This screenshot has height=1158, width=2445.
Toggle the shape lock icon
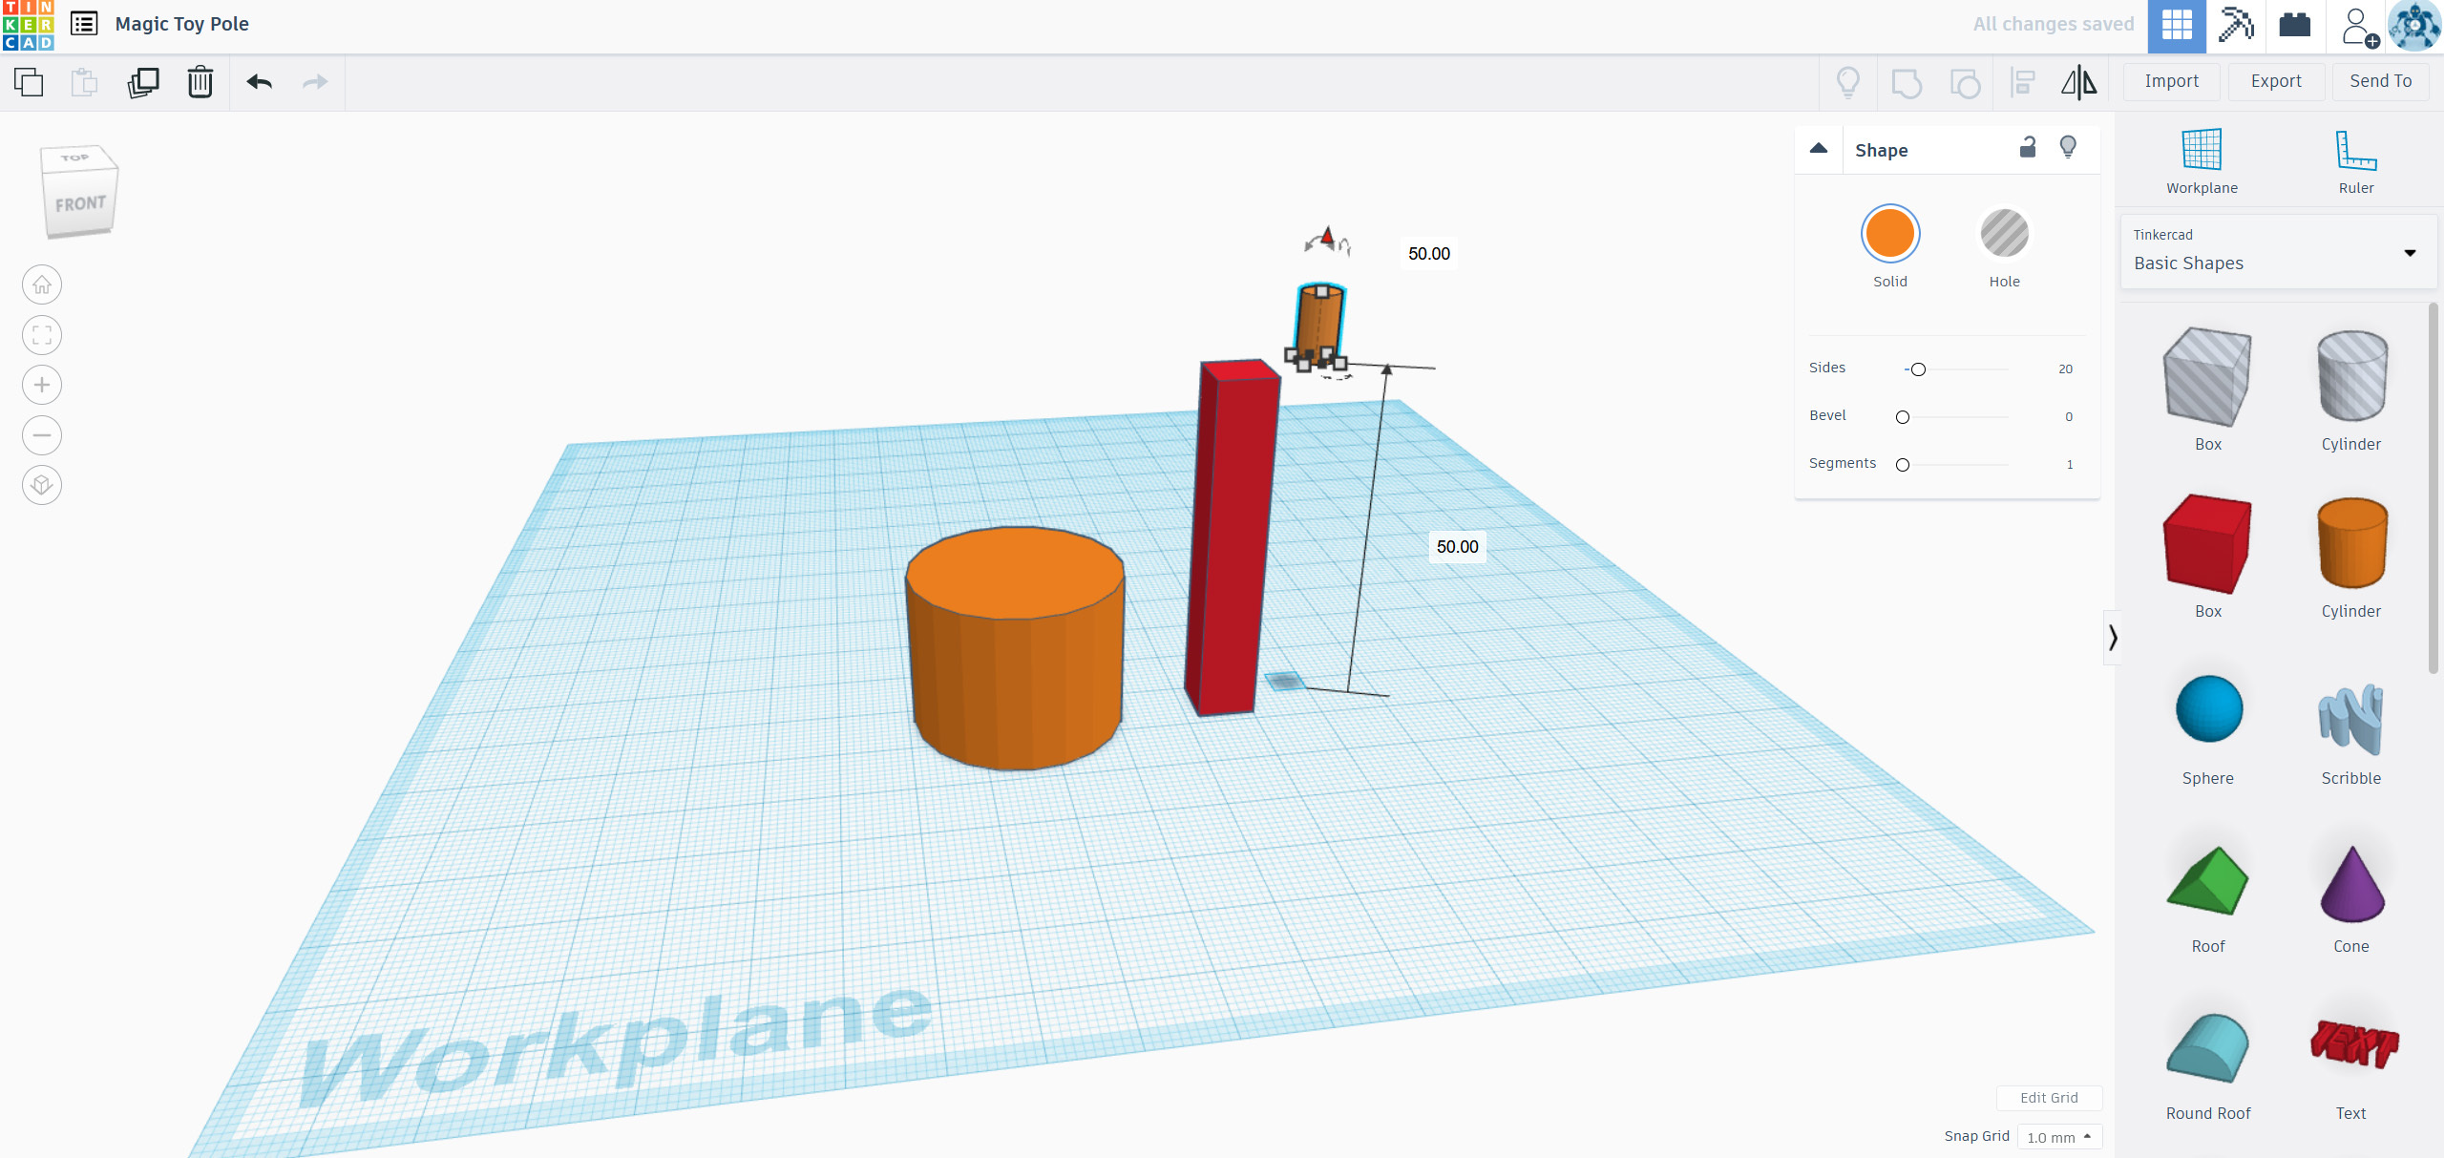pos(2028,147)
